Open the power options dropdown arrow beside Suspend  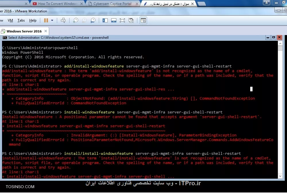(x=52, y=20)
